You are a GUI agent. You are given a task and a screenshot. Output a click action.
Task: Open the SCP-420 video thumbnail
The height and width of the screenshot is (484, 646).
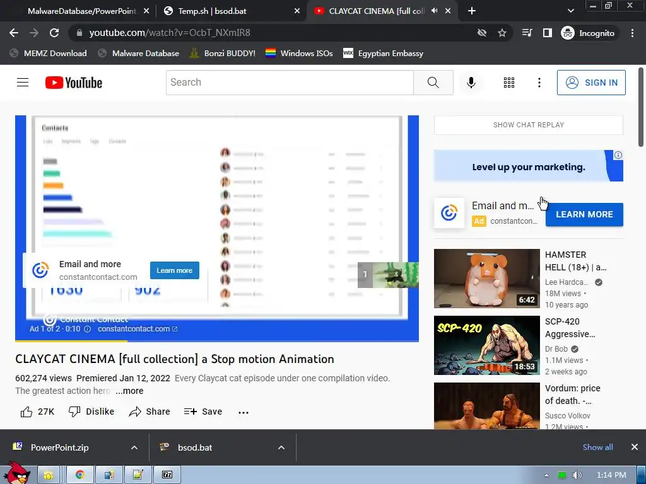pos(486,345)
